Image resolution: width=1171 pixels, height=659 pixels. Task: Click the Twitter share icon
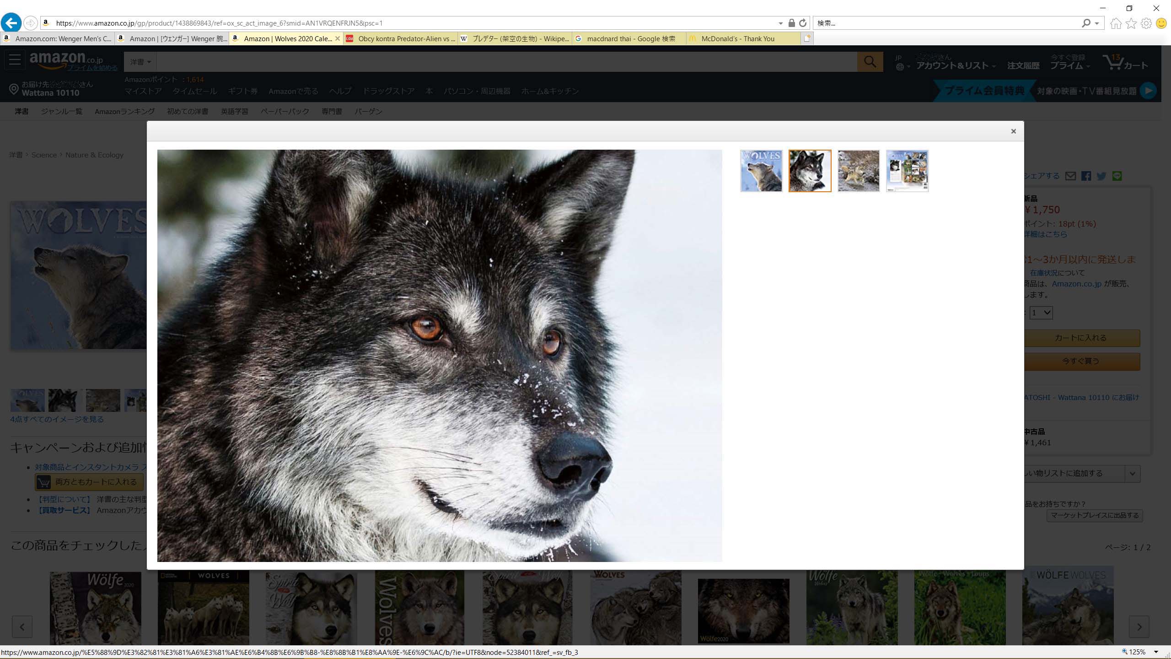coord(1101,176)
